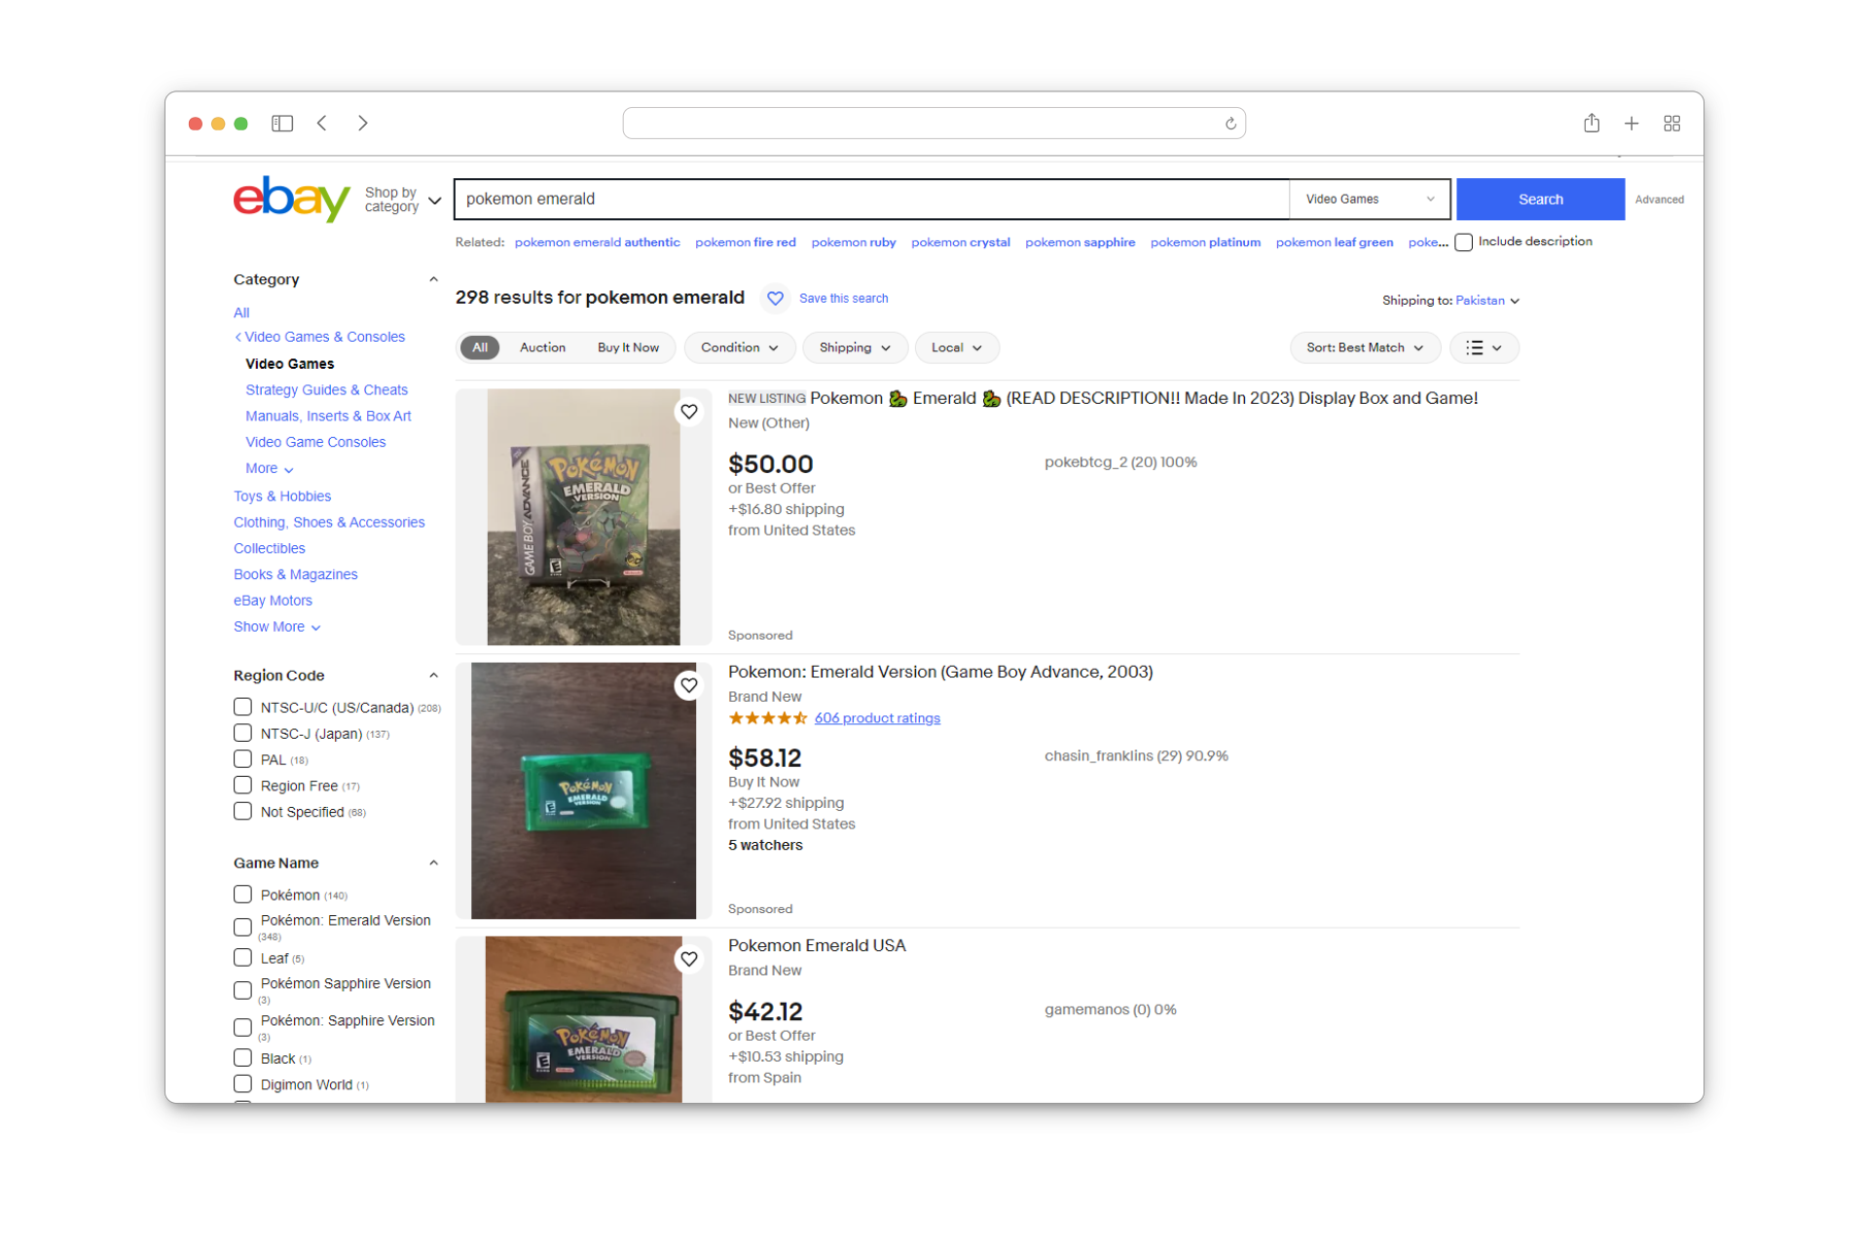
Task: Click Safari sidebar toggle icon
Action: point(282,124)
